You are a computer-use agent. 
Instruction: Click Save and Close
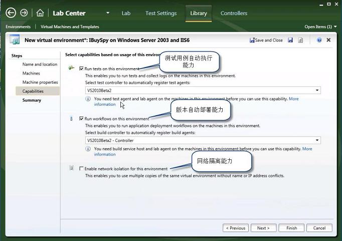266,40
